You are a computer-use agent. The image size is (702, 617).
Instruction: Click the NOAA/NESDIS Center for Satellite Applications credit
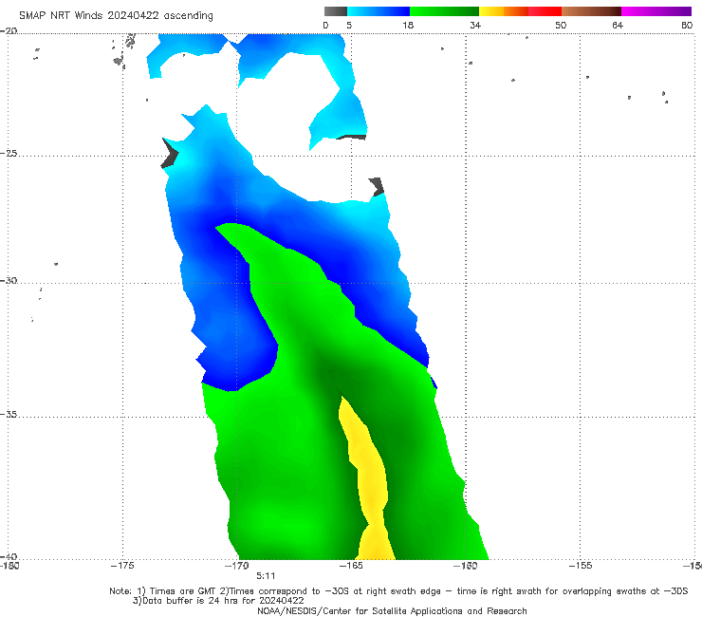(x=392, y=611)
